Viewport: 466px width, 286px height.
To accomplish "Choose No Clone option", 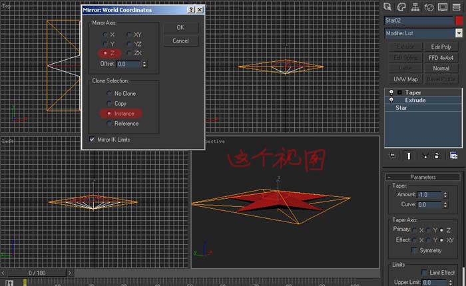I will coord(109,94).
